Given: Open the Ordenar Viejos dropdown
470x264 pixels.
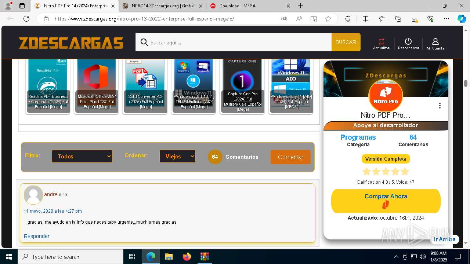Looking at the screenshot, I should pyautogui.click(x=177, y=156).
